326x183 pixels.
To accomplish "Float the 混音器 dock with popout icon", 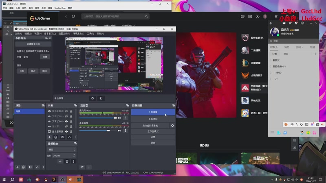I will pyautogui.click(x=127, y=105).
